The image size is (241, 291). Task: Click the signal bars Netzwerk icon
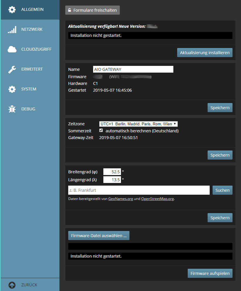(x=12, y=30)
